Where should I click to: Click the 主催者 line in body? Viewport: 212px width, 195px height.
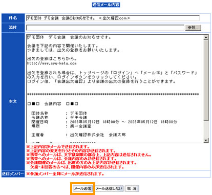coord(78,135)
